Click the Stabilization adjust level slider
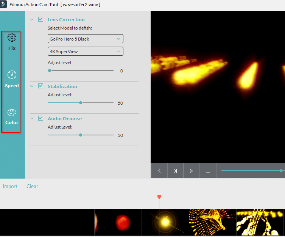 (x=81, y=103)
